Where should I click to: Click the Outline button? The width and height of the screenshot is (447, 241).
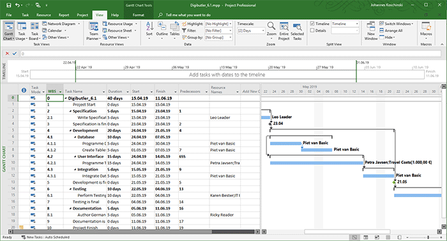pyautogui.click(x=162, y=30)
